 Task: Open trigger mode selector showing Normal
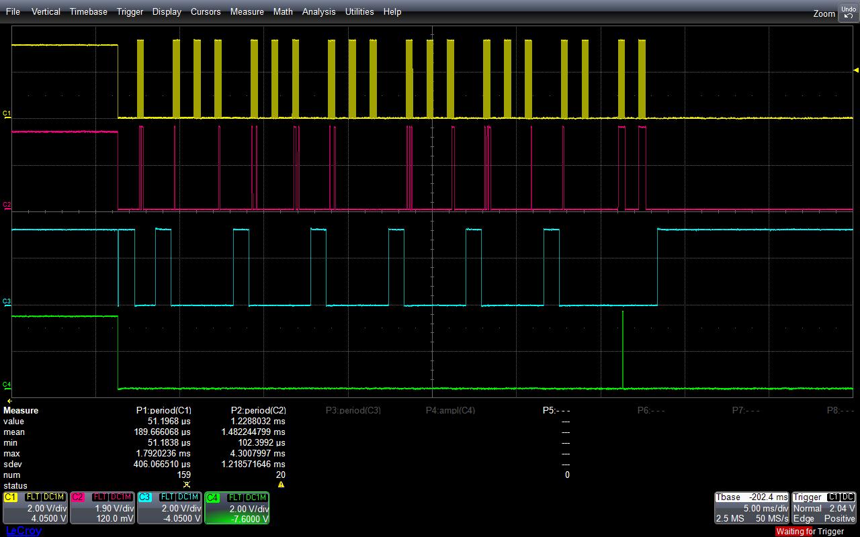coord(808,508)
